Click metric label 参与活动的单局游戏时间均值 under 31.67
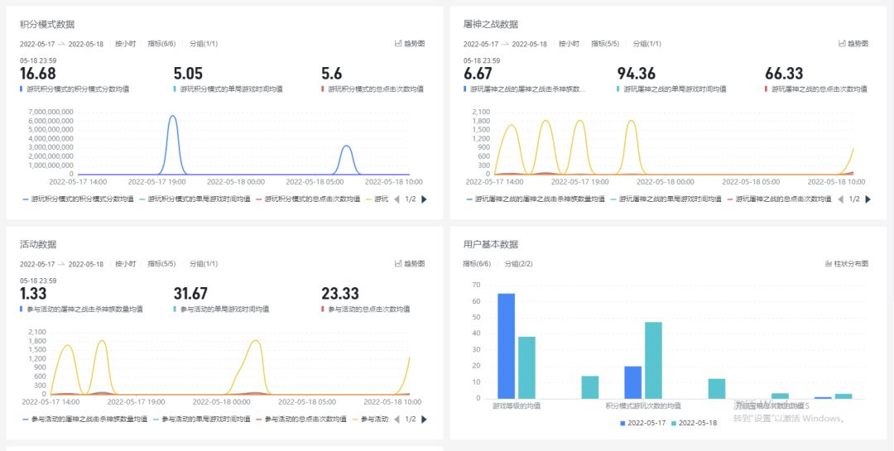894x451 pixels. [x=224, y=309]
